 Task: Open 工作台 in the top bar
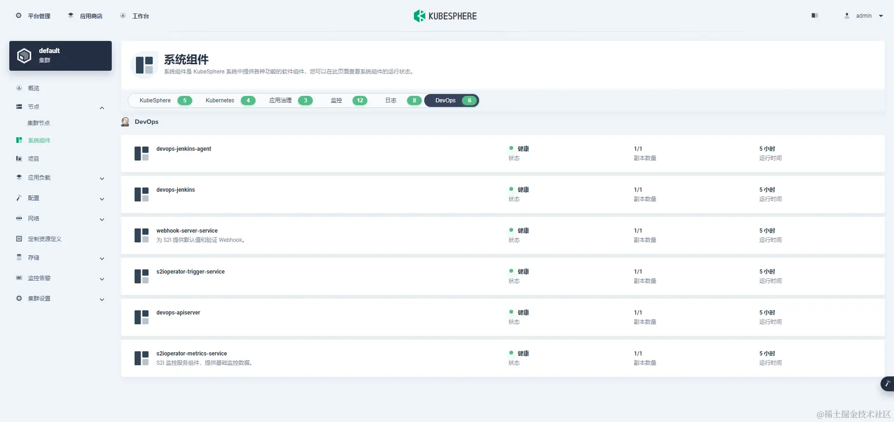[141, 16]
